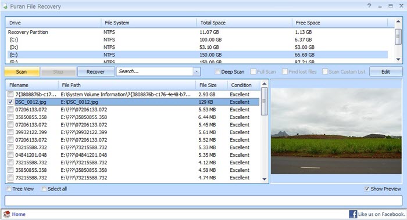The image size is (407, 220).
Task: Open the help question mark button
Action: point(369,6)
